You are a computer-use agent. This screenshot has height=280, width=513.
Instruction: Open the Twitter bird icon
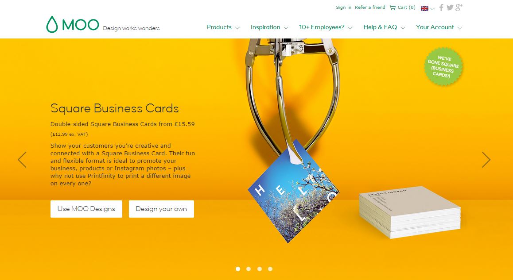(x=450, y=8)
